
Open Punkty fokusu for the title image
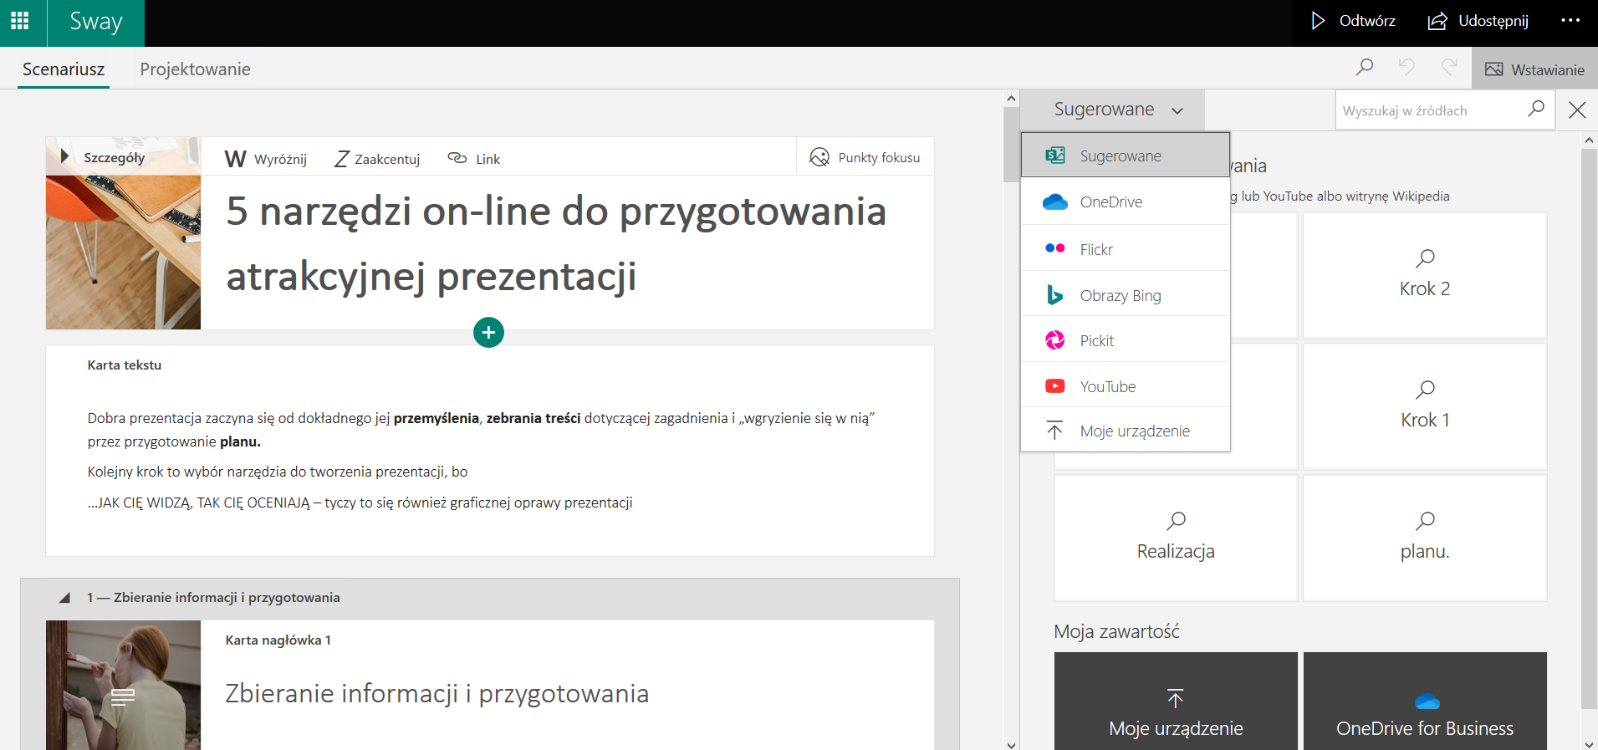(865, 157)
